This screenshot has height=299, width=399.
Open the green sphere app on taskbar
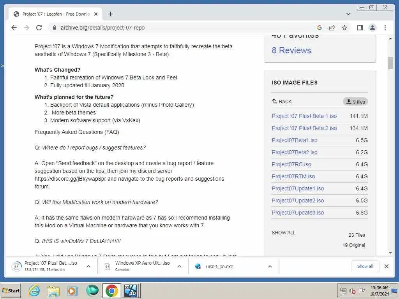click(92, 290)
